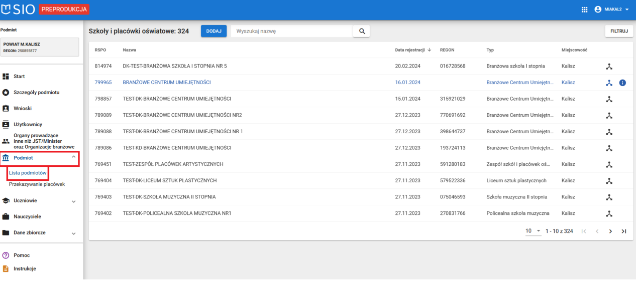Click the info icon on BRANŻOWE CENTRUM UMIEJĘTNOŚCI row
This screenshot has width=636, height=282.
622,83
